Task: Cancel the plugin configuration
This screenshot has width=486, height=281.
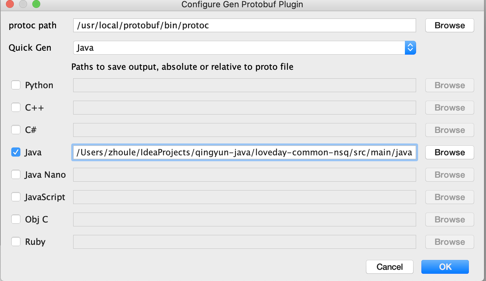Action: [389, 267]
